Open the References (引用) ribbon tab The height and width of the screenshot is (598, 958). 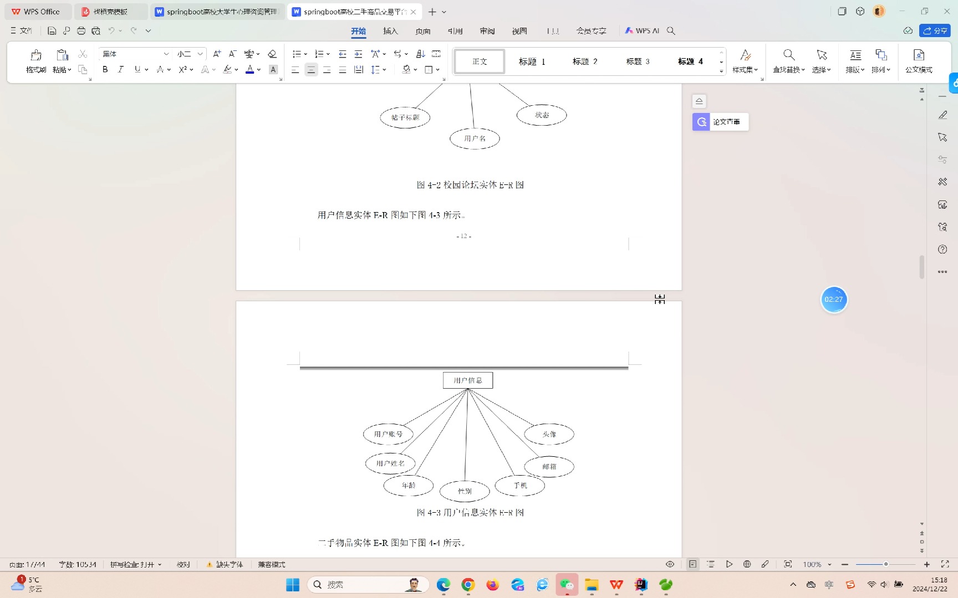pyautogui.click(x=455, y=31)
